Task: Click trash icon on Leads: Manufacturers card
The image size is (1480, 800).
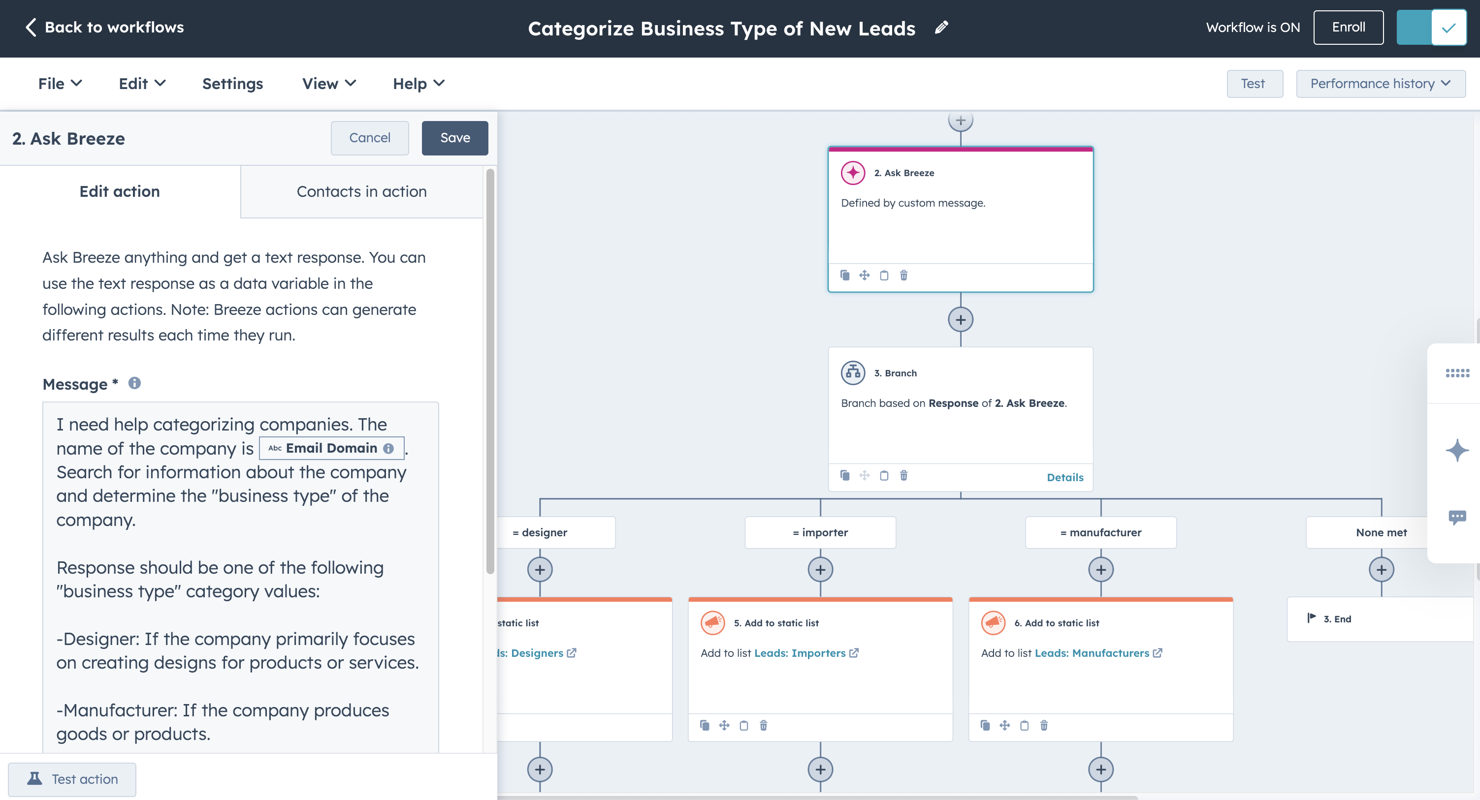Action: [1043, 725]
